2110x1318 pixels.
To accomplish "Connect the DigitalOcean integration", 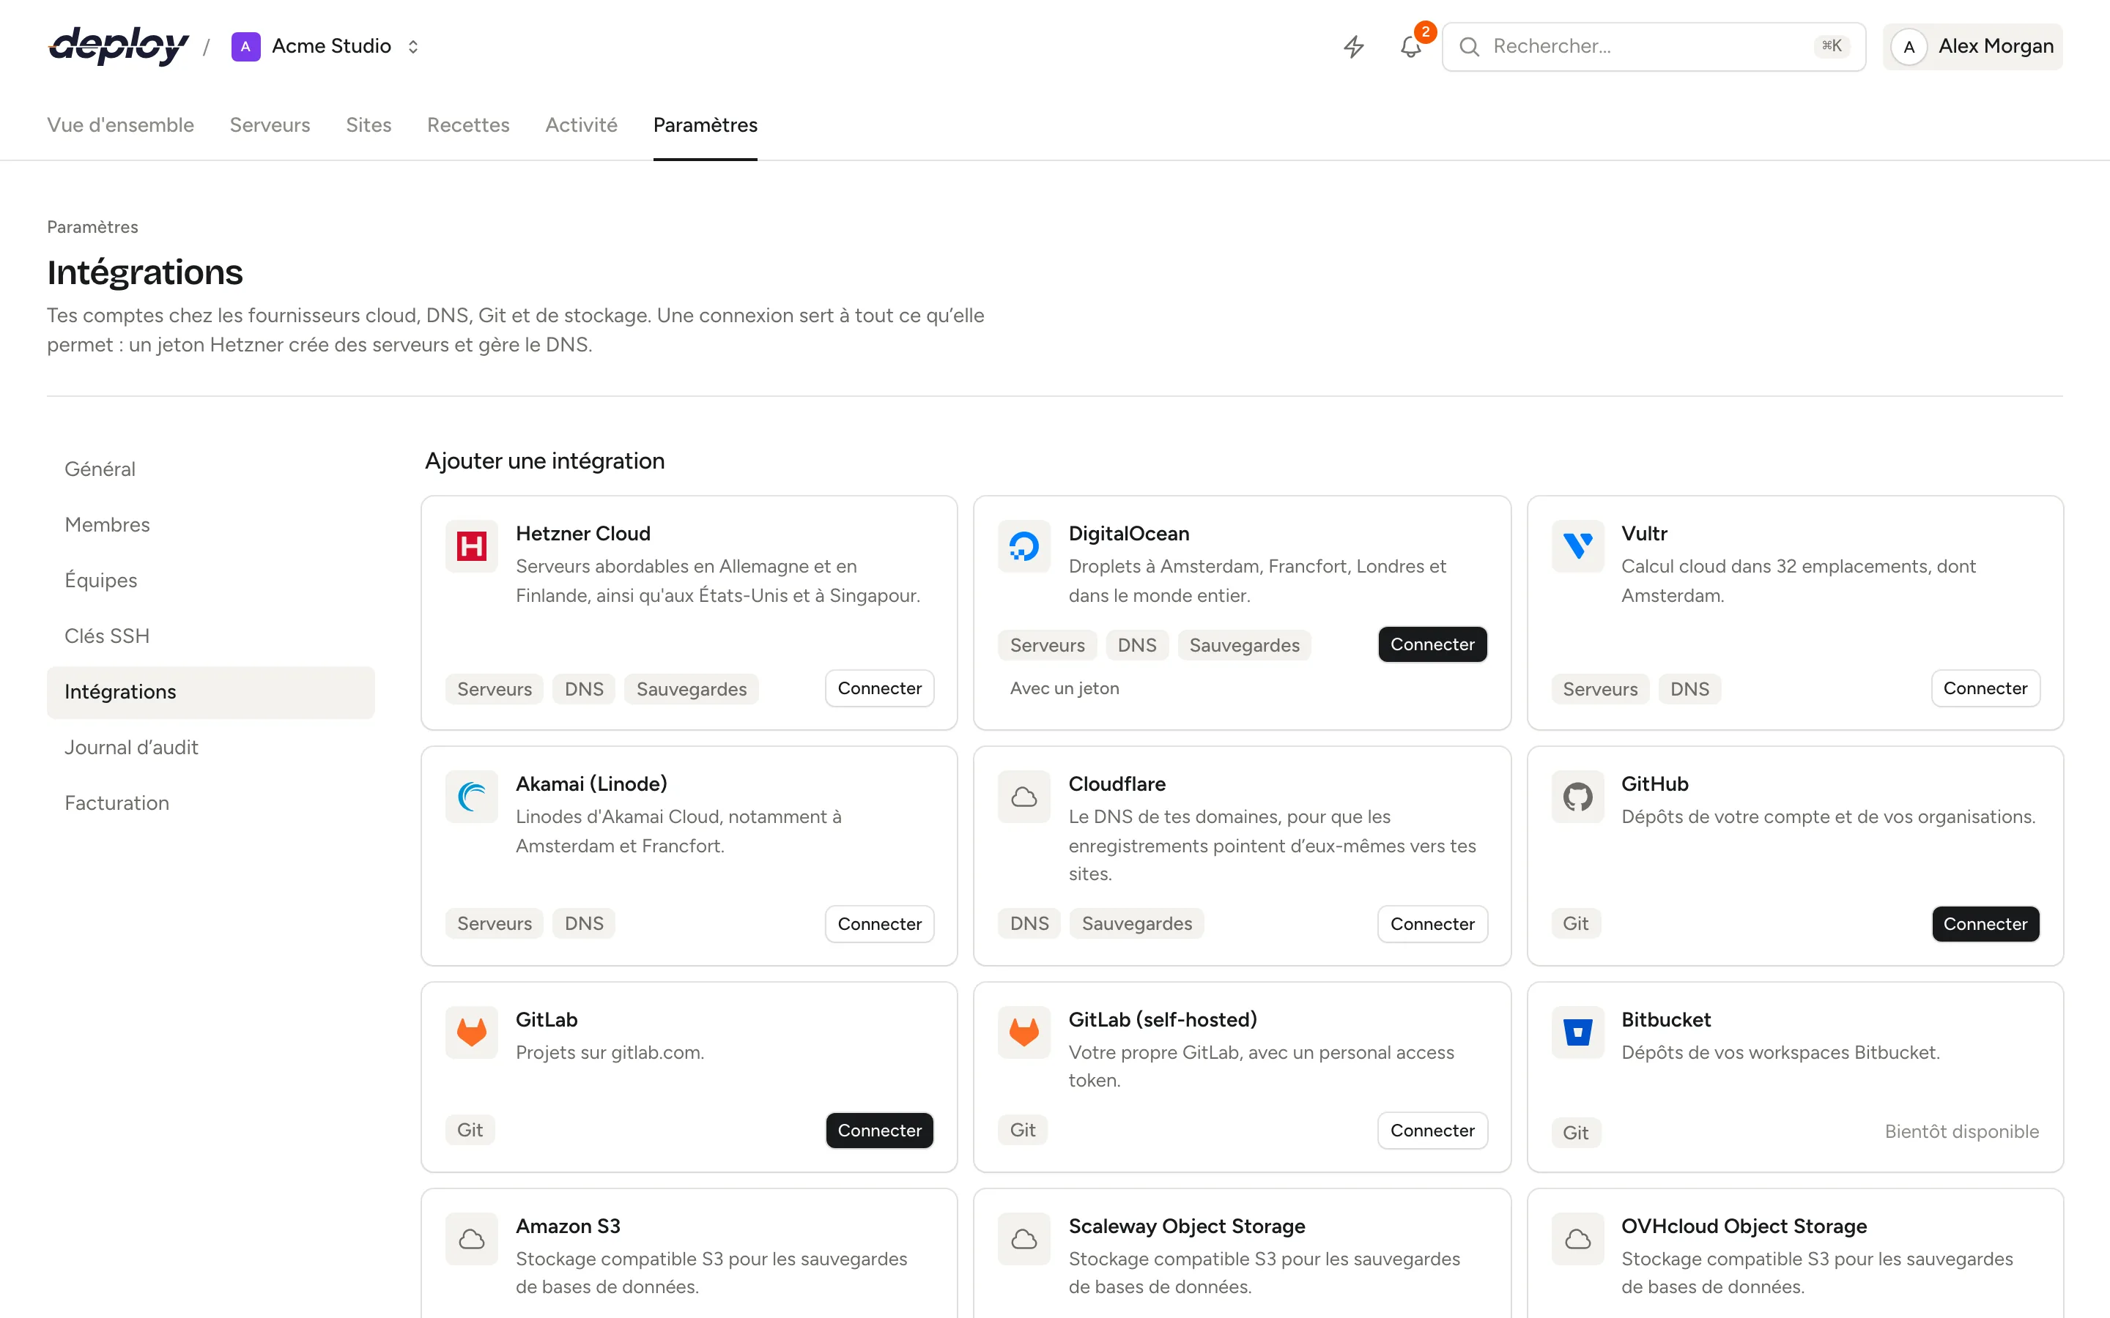I will click(1432, 644).
